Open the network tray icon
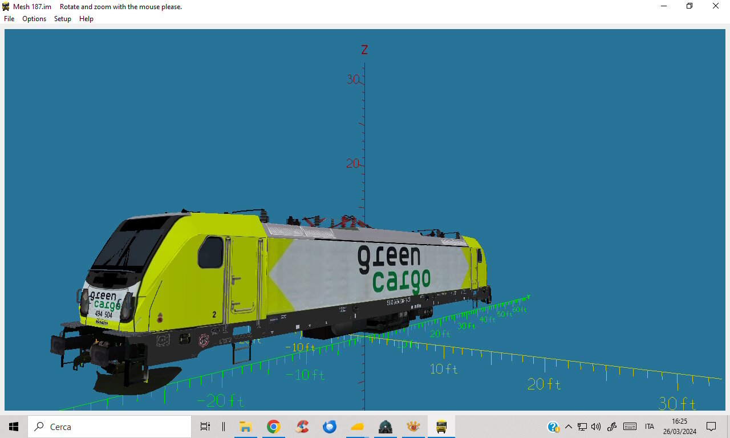This screenshot has height=438, width=730. point(582,427)
